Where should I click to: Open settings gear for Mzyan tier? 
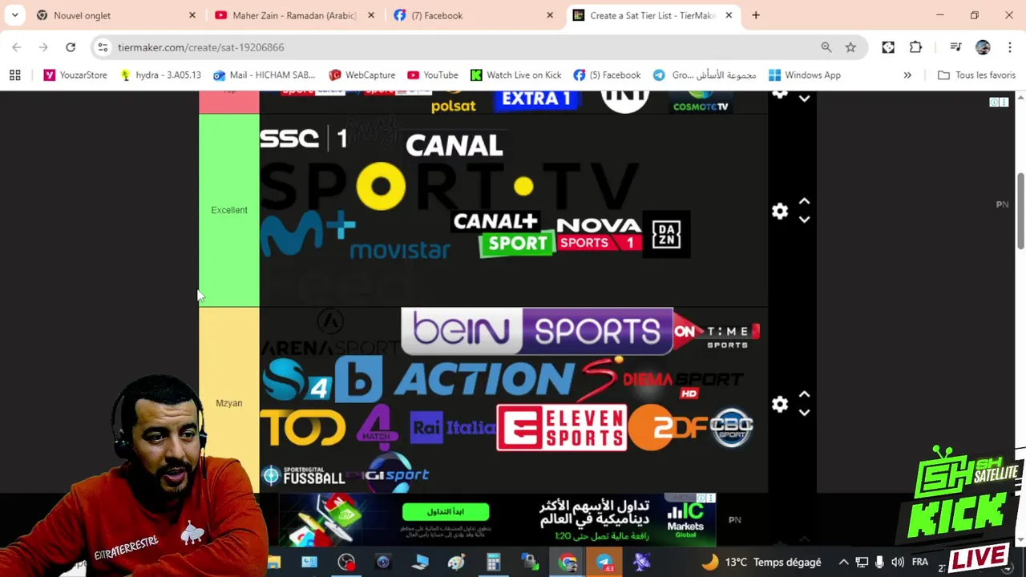(x=779, y=404)
